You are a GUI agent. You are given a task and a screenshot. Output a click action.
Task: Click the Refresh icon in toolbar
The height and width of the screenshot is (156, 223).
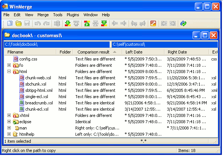[183, 24]
